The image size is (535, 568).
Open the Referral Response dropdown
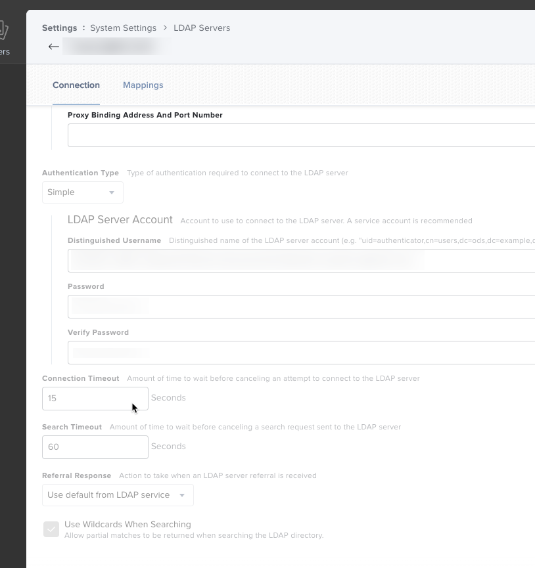(118, 495)
